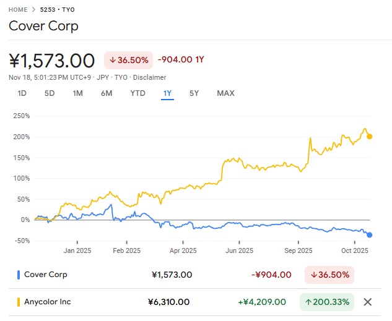Select the 1M chart range

point(77,93)
